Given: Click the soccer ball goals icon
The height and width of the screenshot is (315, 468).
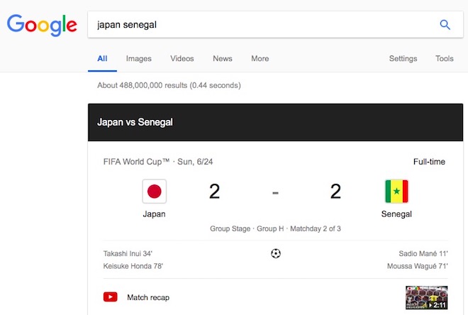Looking at the screenshot, I should (276, 253).
